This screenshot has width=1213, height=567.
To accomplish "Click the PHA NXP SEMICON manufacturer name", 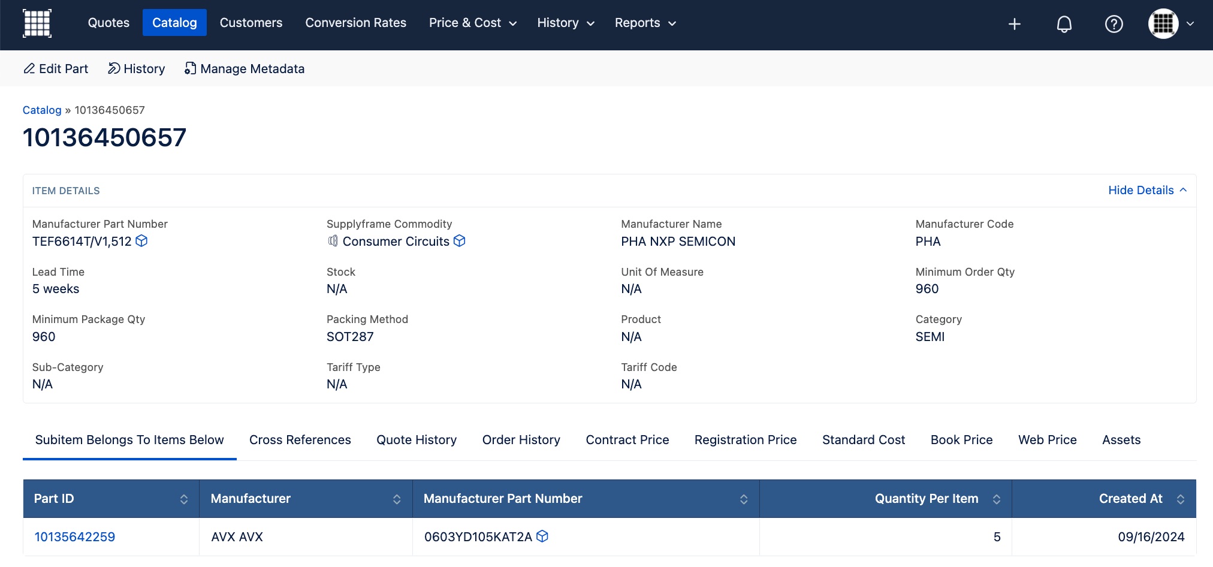I will click(x=678, y=241).
